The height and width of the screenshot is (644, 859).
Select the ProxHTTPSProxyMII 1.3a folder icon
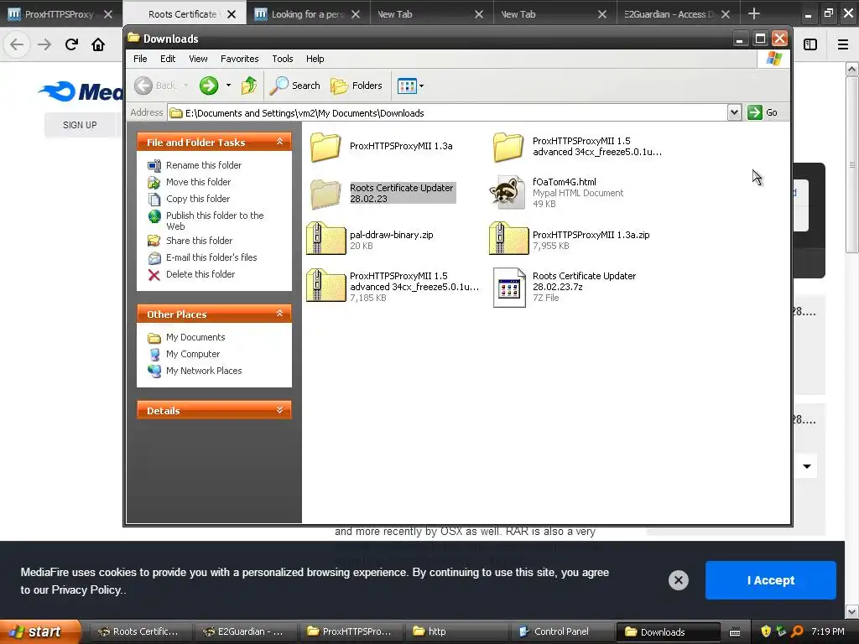(325, 147)
